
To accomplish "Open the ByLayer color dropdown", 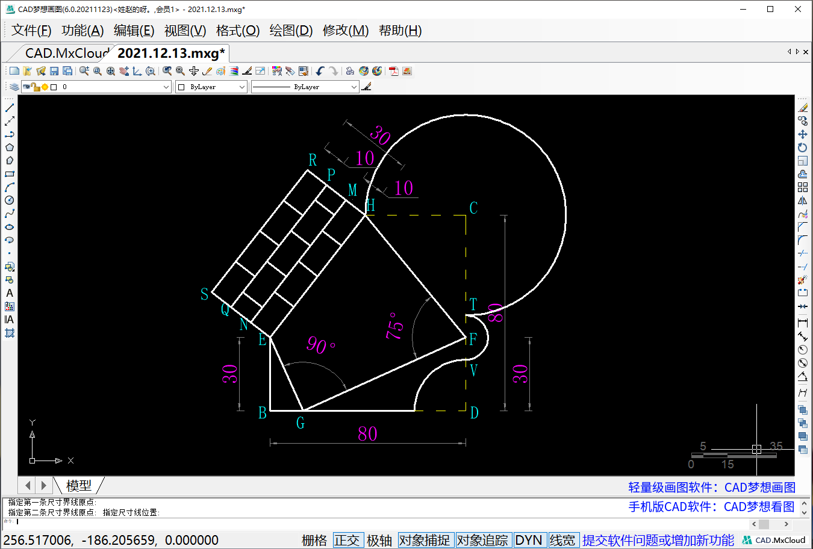I will pyautogui.click(x=211, y=87).
